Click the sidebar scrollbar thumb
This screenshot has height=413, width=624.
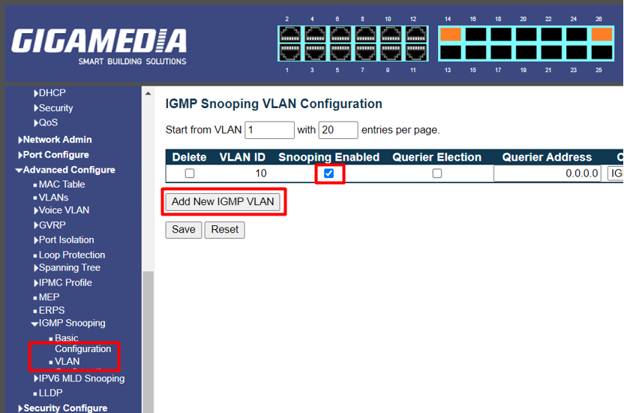click(148, 342)
